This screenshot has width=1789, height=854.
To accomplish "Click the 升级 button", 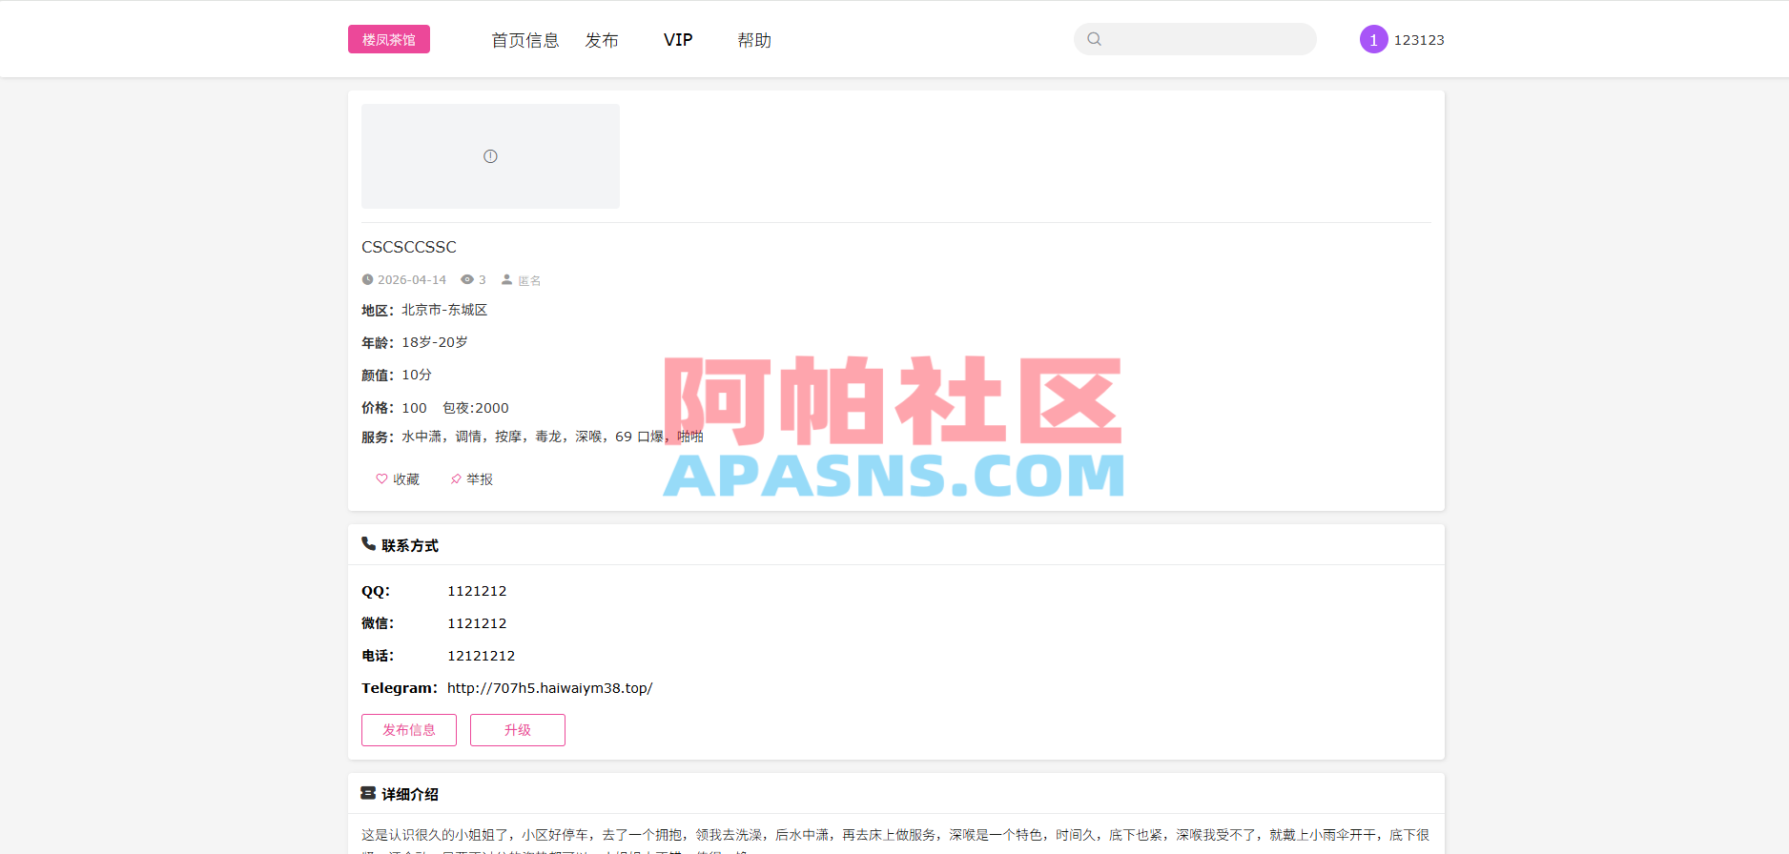I will pos(518,730).
